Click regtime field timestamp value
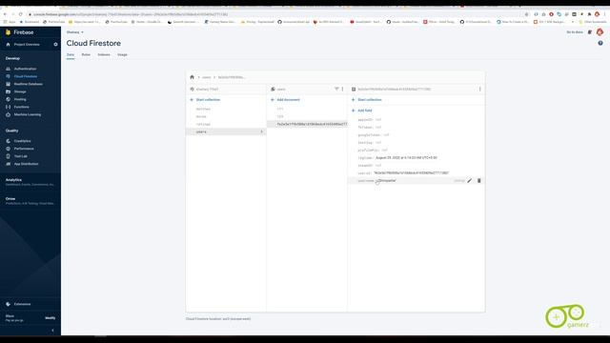The height and width of the screenshot is (343, 610). 406,158
